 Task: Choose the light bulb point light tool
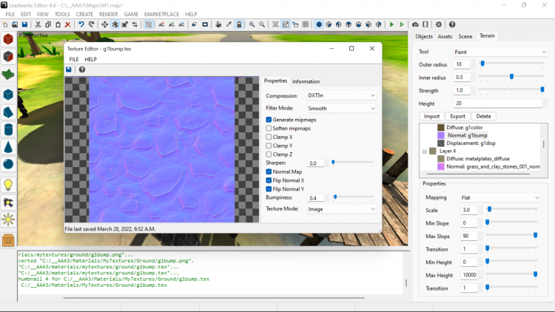[x=8, y=184]
